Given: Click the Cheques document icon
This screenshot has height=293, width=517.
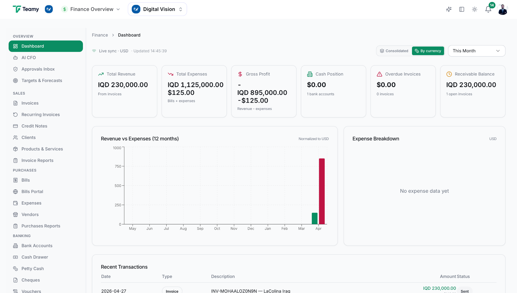Looking at the screenshot, I should point(15,280).
